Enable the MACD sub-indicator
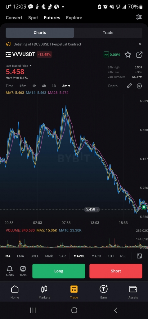This screenshot has height=319, width=148. coord(96,256)
